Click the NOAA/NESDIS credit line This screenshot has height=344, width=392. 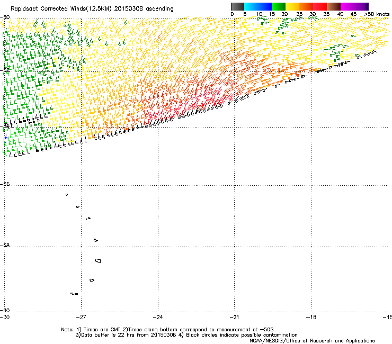312,341
